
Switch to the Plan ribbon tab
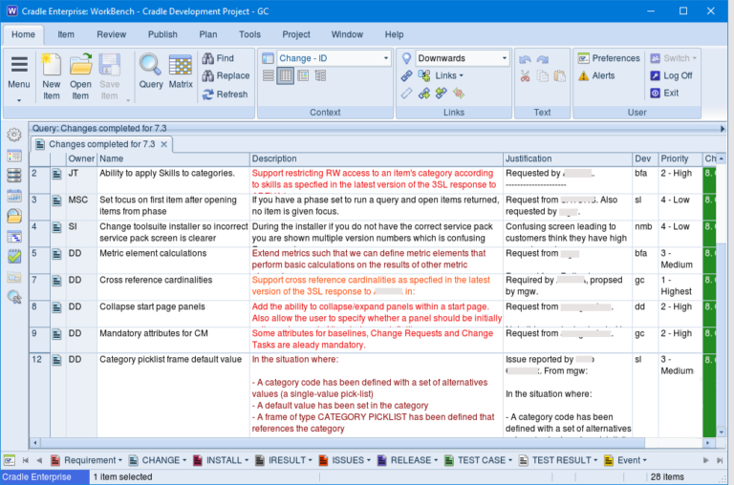click(208, 34)
